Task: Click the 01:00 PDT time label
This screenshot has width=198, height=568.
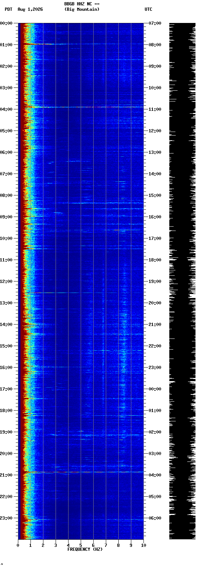Action: click(x=6, y=45)
